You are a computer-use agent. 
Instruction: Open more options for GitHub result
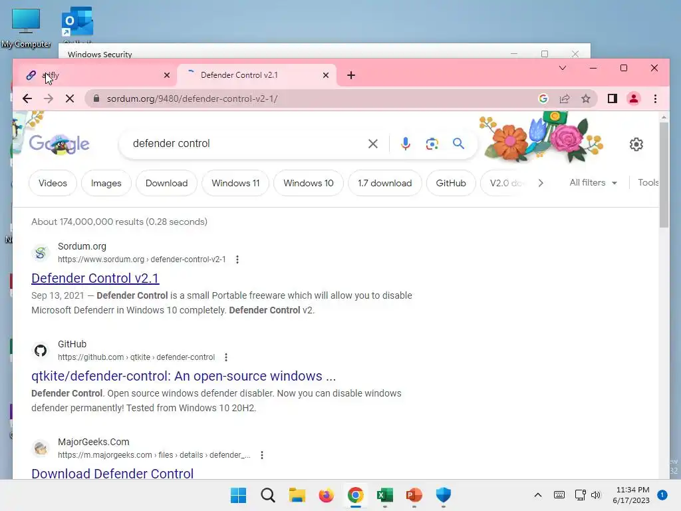tap(226, 357)
